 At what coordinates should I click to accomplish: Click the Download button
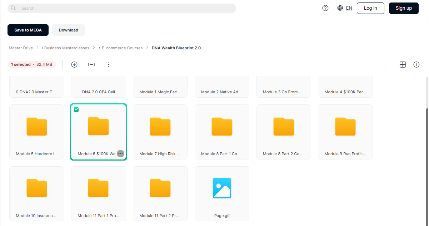pos(69,30)
